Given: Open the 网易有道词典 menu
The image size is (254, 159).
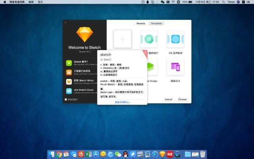Looking at the screenshot, I should (x=17, y=2).
